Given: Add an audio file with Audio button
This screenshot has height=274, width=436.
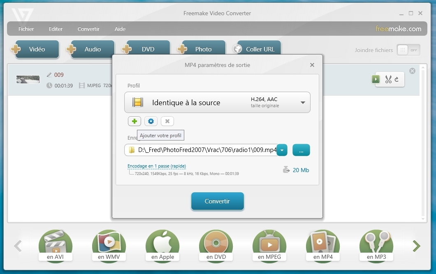Looking at the screenshot, I should [x=90, y=49].
